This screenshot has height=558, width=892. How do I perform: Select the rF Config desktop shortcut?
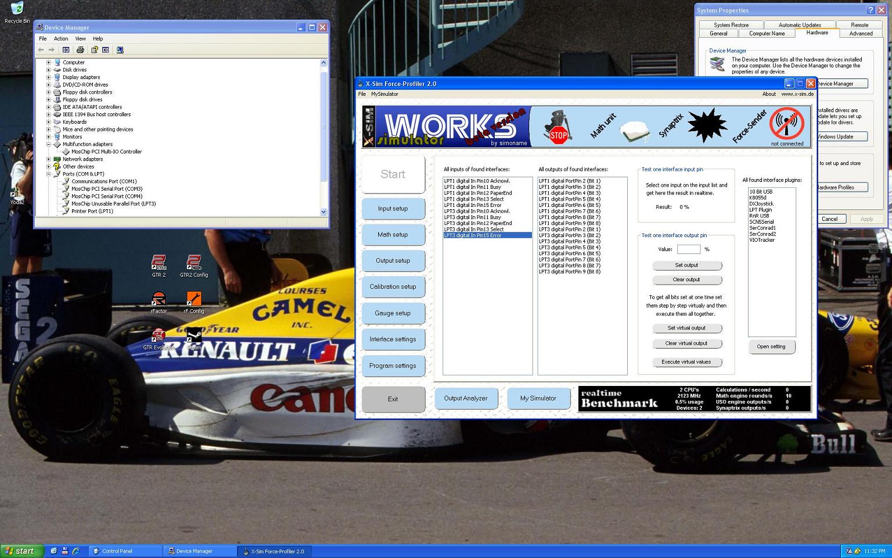point(194,303)
